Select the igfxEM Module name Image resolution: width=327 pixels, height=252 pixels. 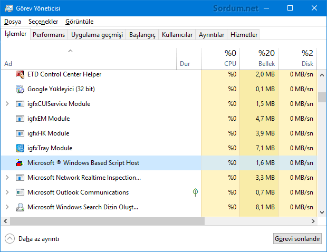coord(49,119)
